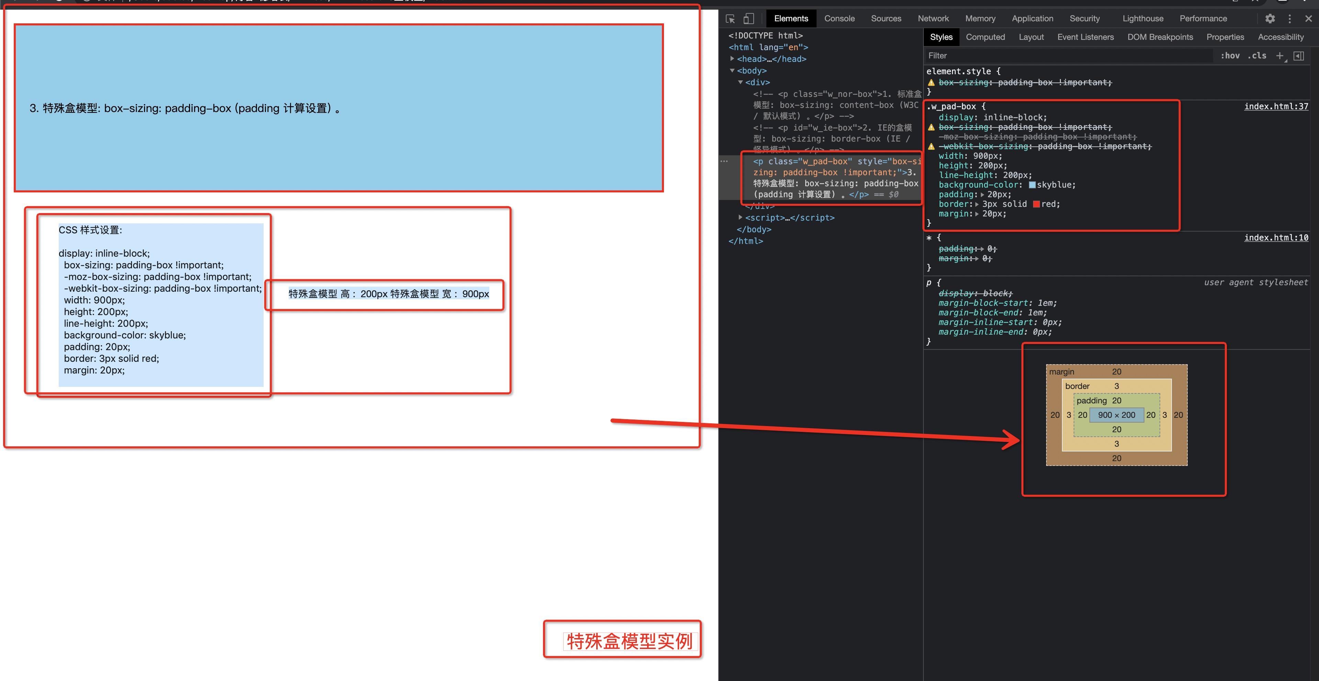Switch to the Console tab

pos(839,19)
